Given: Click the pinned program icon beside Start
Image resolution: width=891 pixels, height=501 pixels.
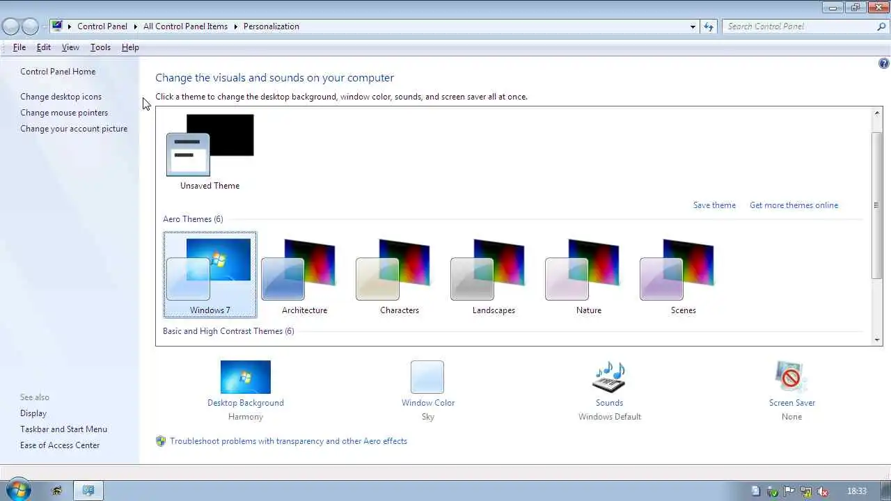Looking at the screenshot, I should (x=57, y=491).
